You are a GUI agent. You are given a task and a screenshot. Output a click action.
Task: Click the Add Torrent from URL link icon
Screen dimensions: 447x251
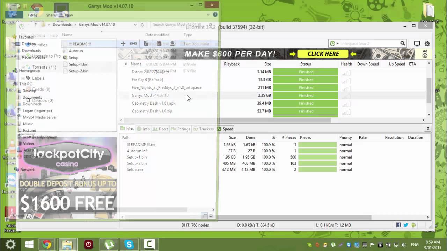pyautogui.click(x=133, y=44)
